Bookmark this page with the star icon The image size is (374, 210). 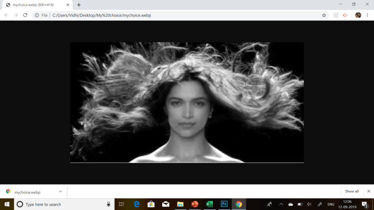324,15
